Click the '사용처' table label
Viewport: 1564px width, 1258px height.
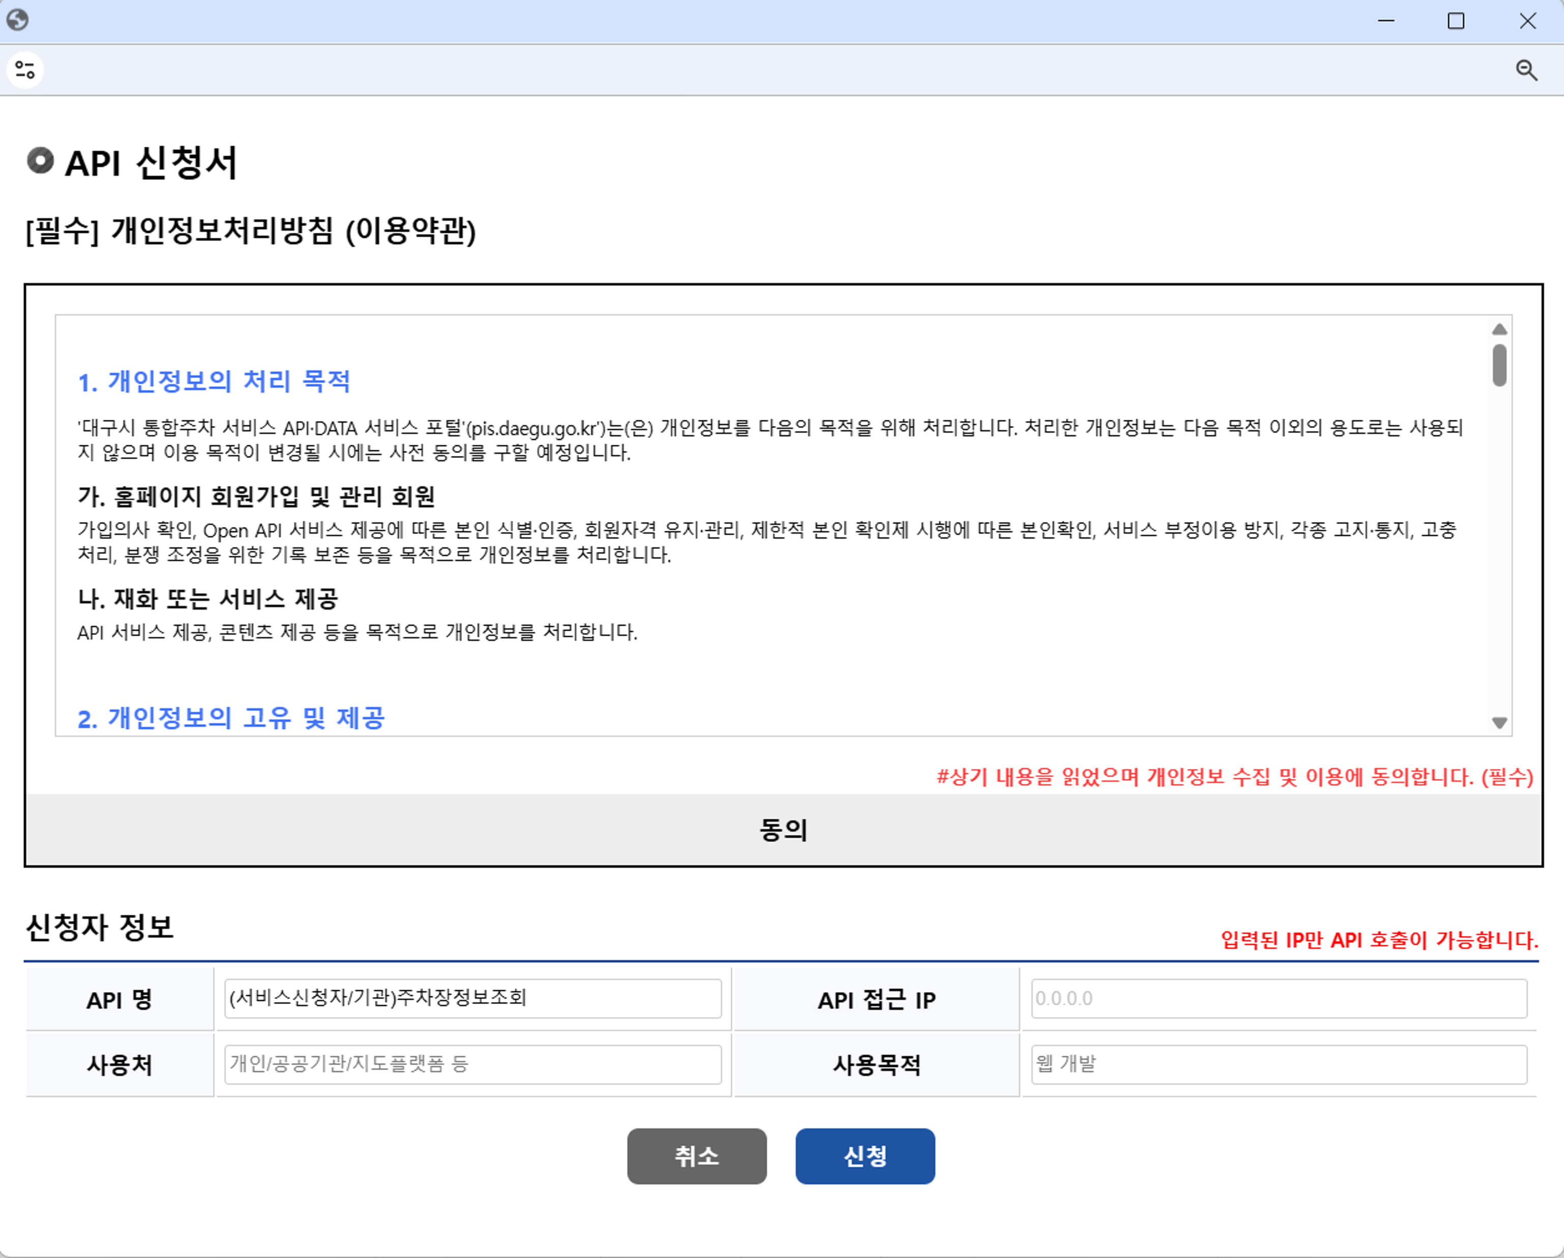point(119,1064)
